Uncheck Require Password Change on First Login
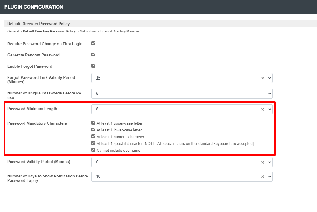The height and width of the screenshot is (212, 317). (93, 43)
